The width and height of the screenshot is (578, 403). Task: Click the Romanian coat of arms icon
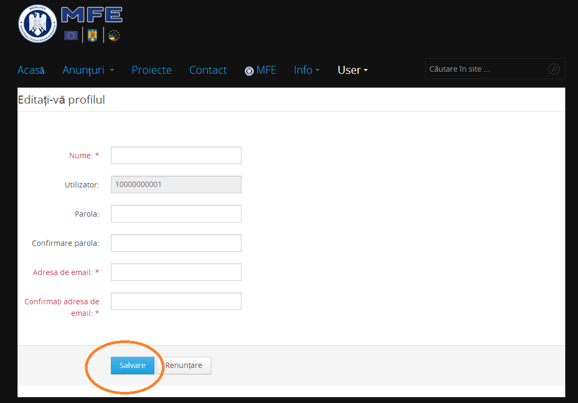[x=92, y=36]
